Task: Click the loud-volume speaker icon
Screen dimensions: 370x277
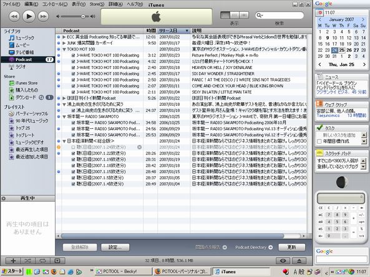Action: (93, 16)
